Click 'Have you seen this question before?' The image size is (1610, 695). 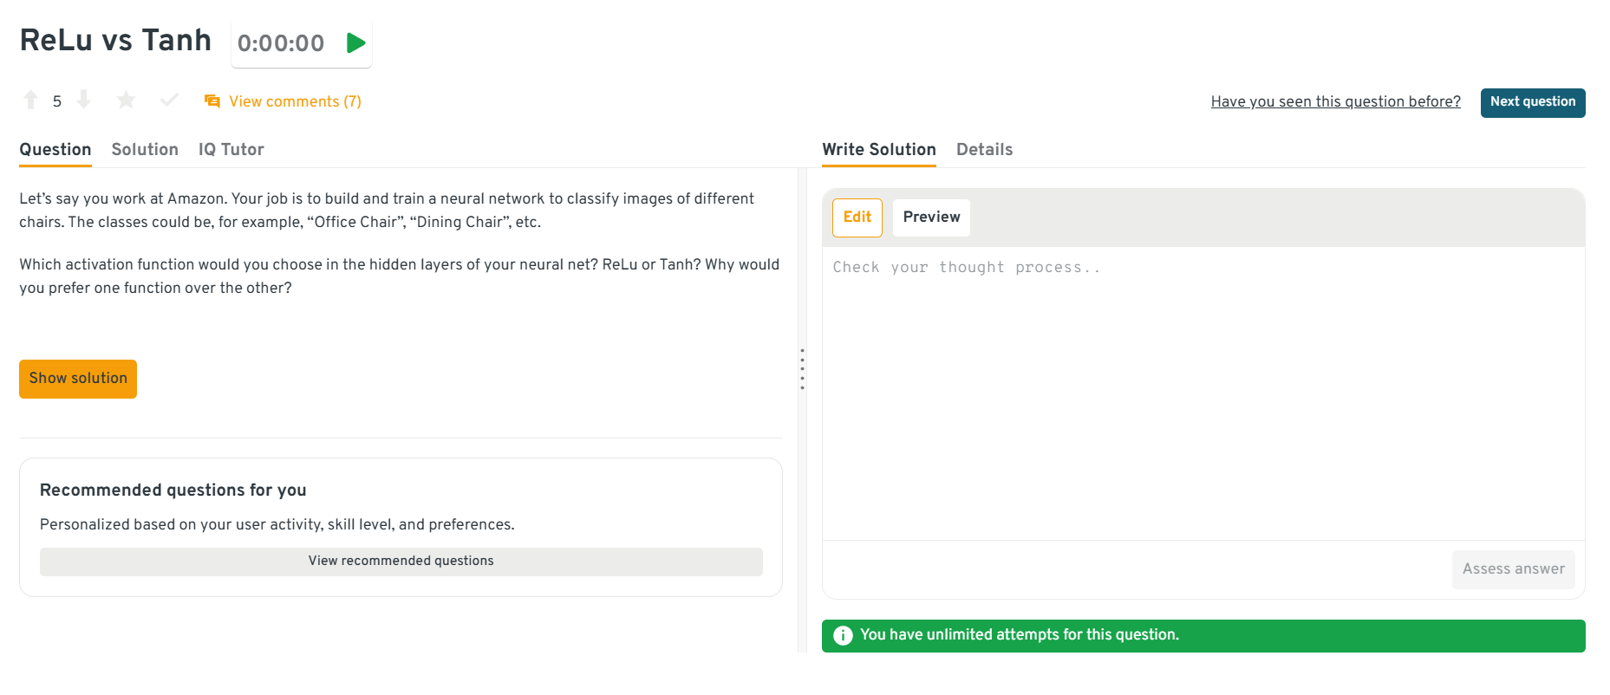point(1335,101)
